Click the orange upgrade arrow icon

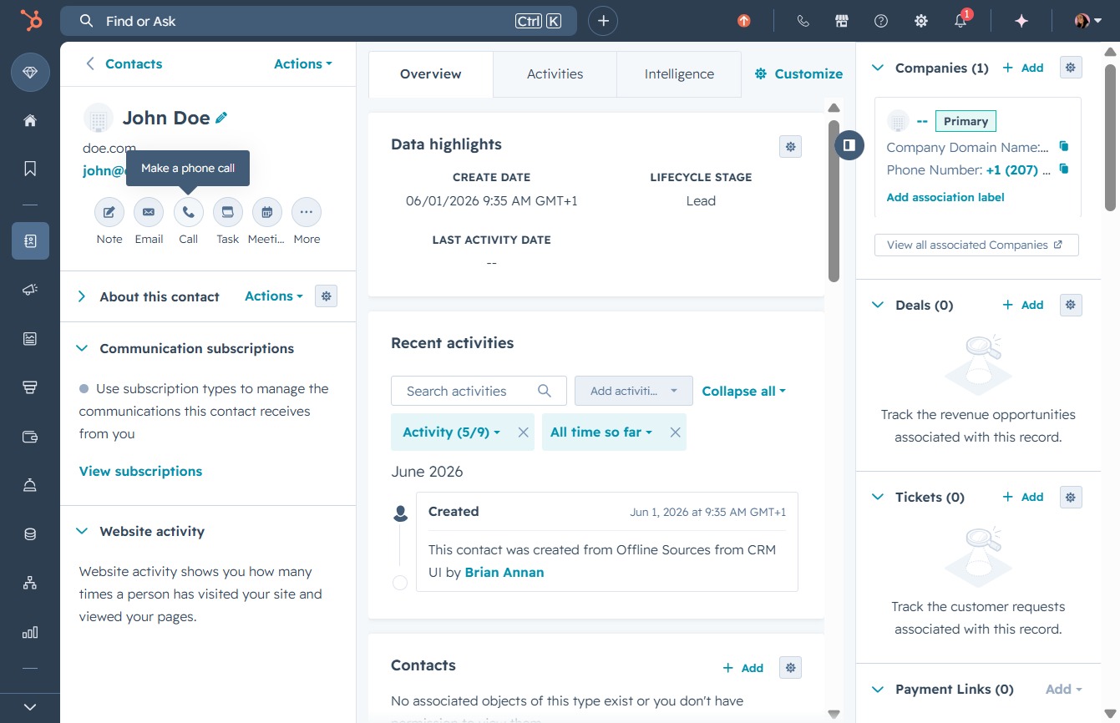(743, 21)
